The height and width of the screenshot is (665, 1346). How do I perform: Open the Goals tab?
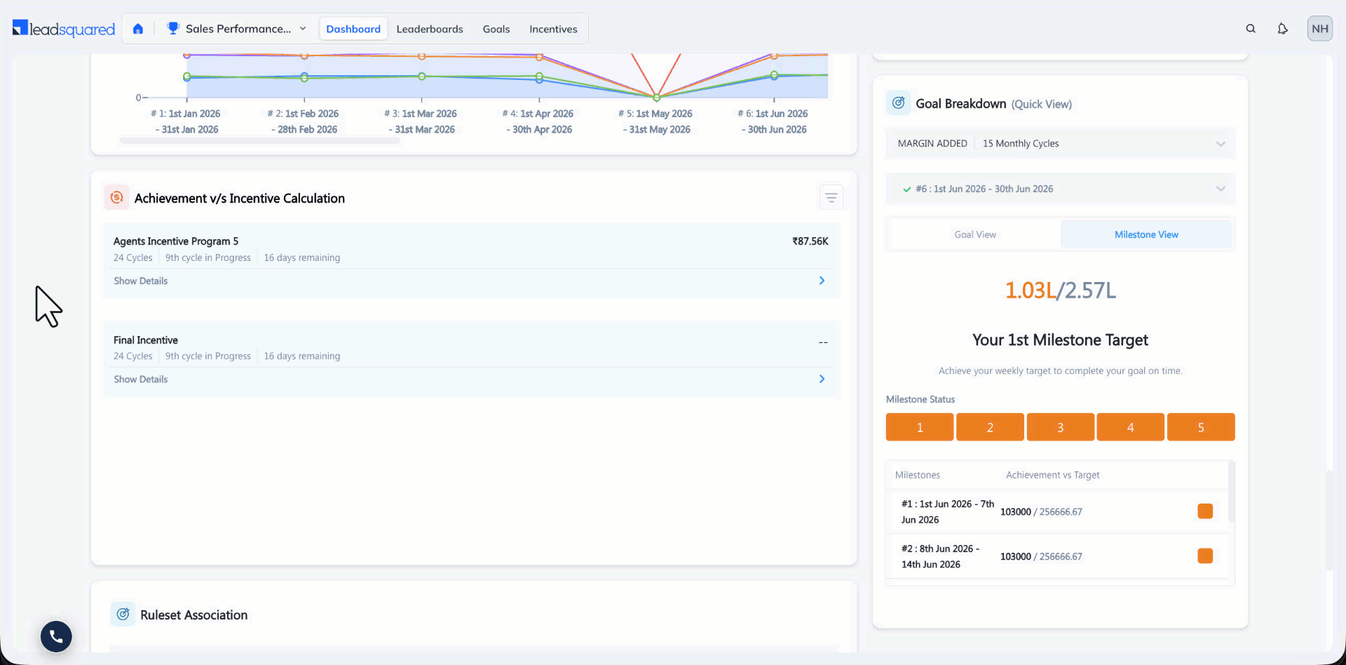click(496, 29)
